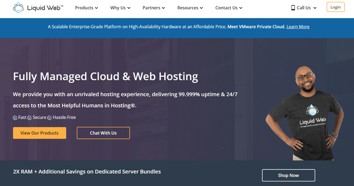
Task: Click the checkmark icon next to Secure
Action: pos(30,118)
